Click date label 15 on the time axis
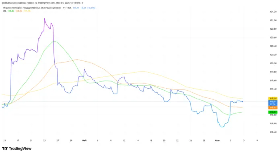 coord(4,140)
